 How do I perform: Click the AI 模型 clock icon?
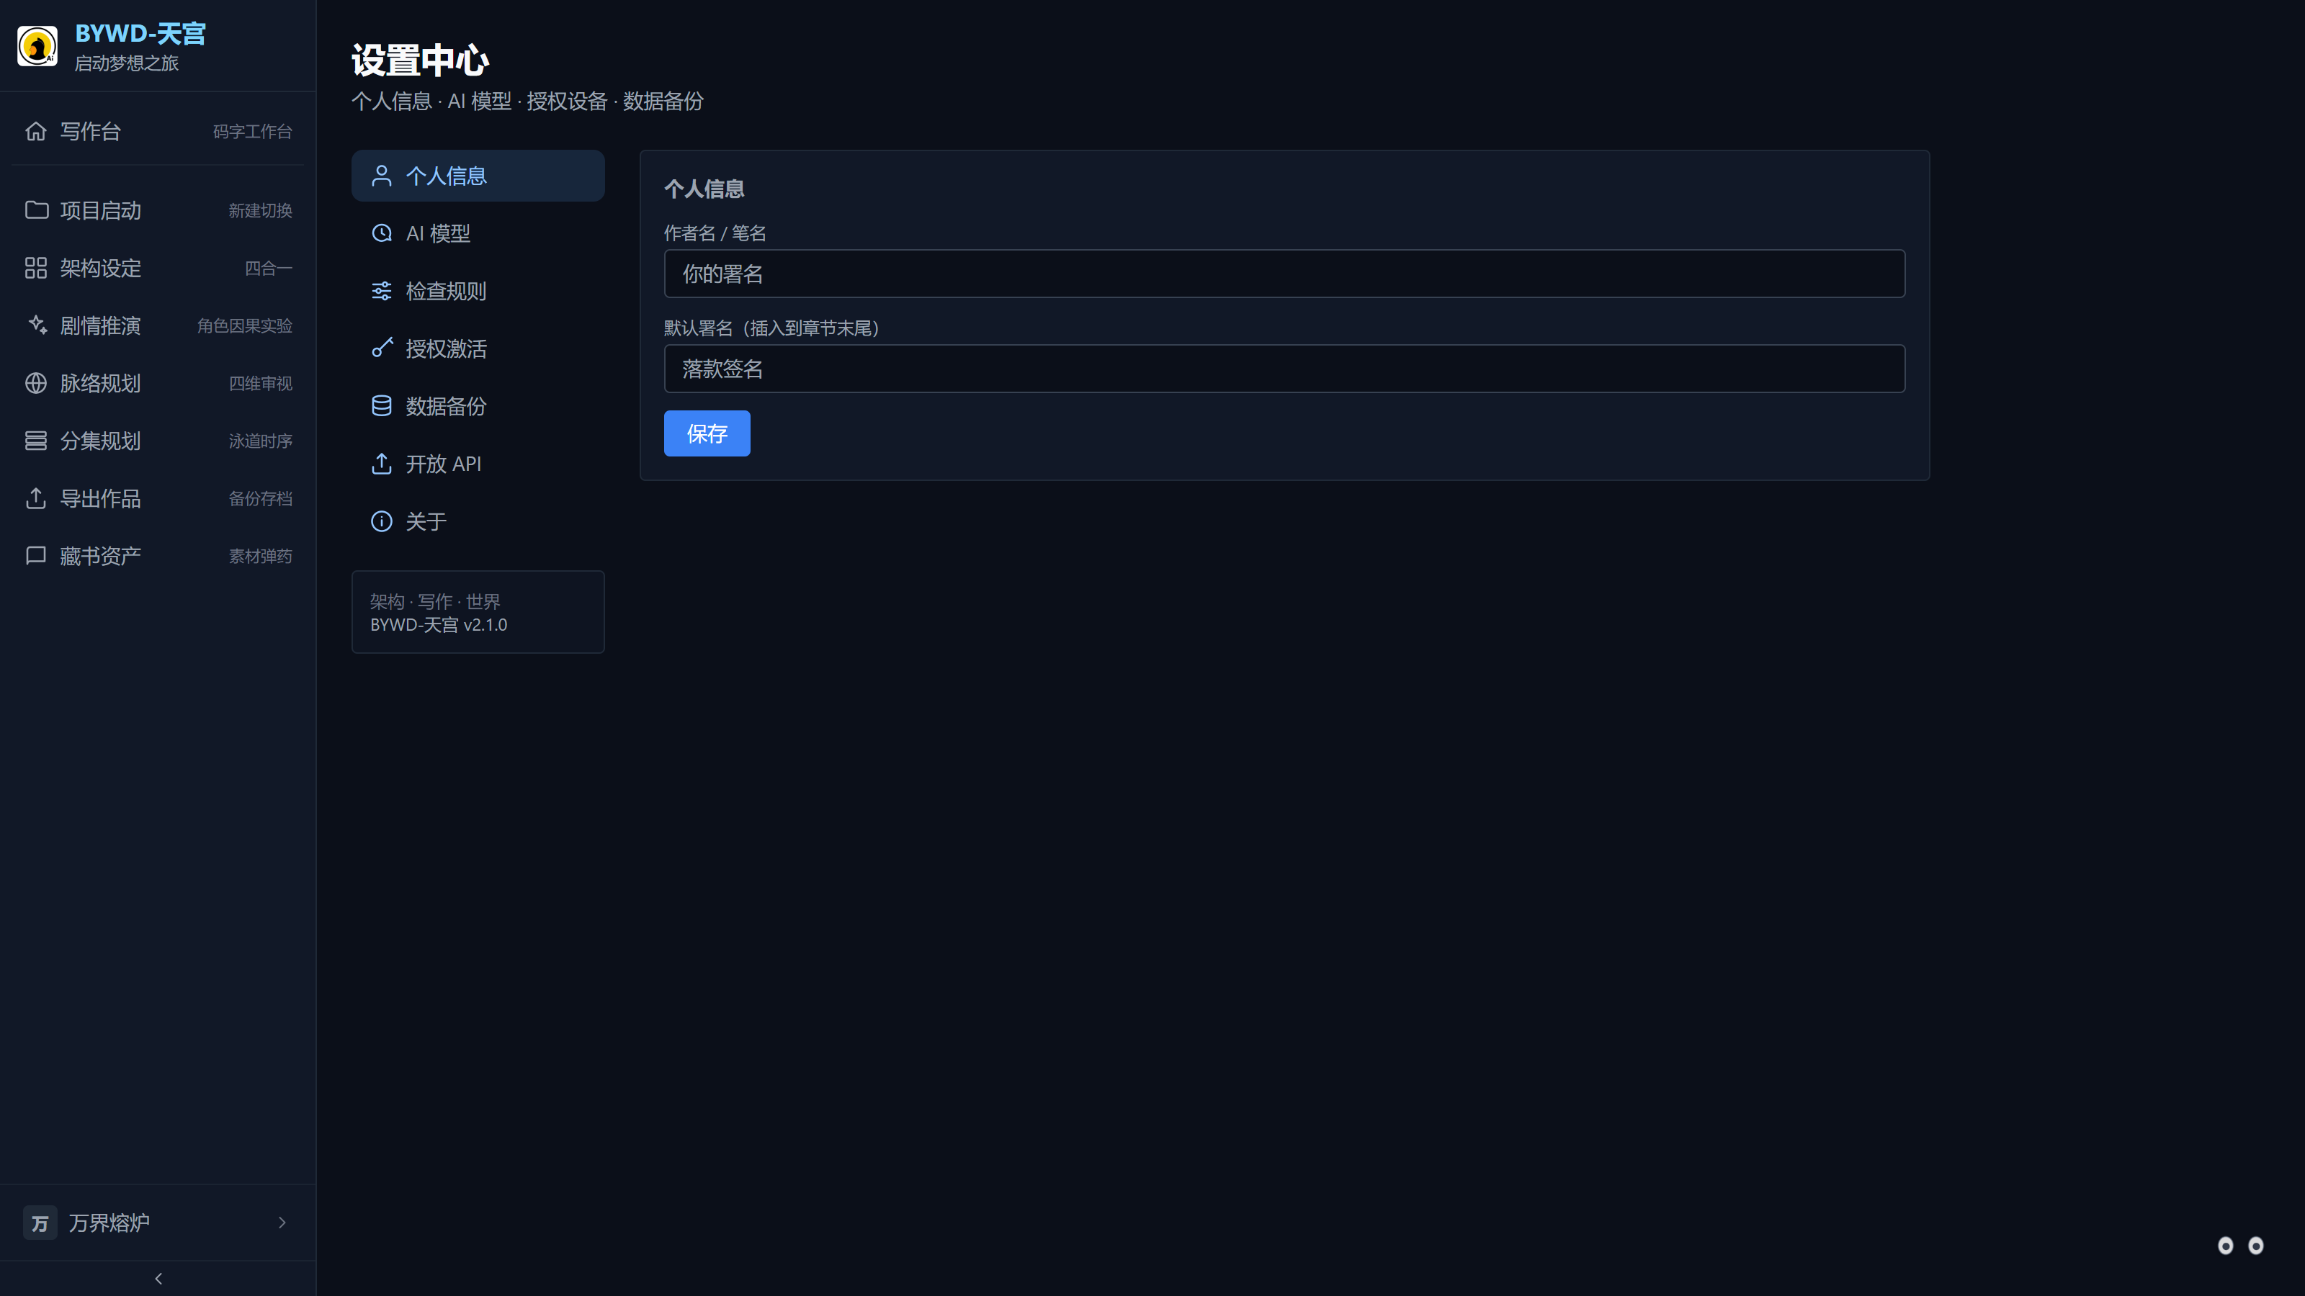[381, 233]
